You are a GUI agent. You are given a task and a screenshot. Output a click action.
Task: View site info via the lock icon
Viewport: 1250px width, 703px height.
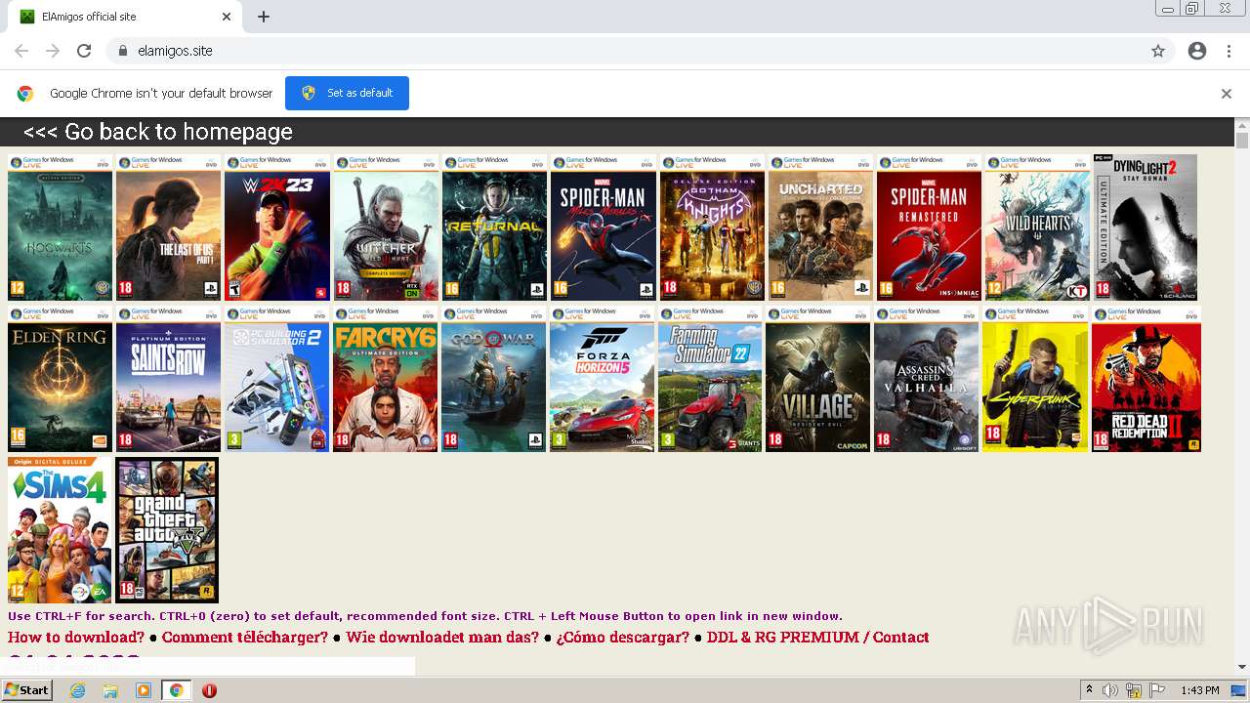tap(122, 51)
